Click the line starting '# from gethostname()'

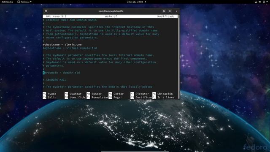[x=101, y=34]
